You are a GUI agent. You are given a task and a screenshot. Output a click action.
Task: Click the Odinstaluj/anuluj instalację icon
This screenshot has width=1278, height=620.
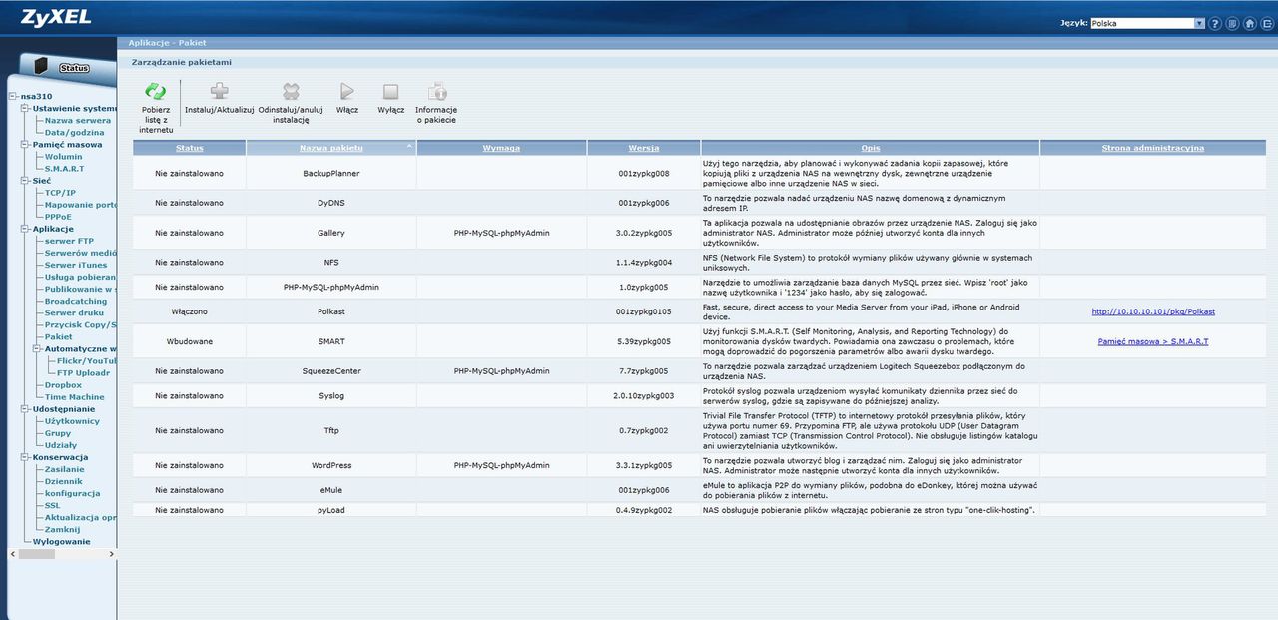pyautogui.click(x=291, y=91)
